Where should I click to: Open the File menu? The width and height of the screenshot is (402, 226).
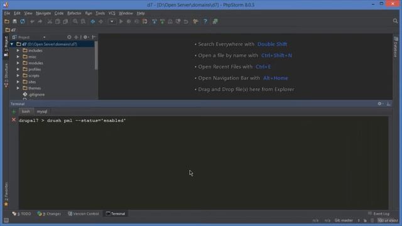(x=7, y=13)
